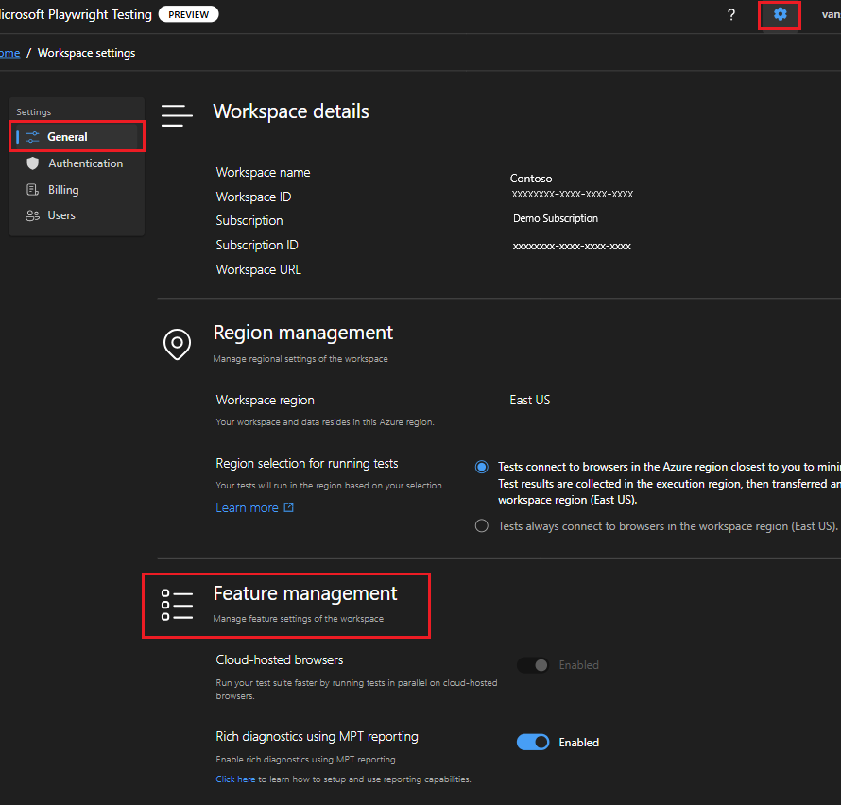This screenshot has width=841, height=805.
Task: Click the Playwright Testing title
Action: [x=76, y=14]
